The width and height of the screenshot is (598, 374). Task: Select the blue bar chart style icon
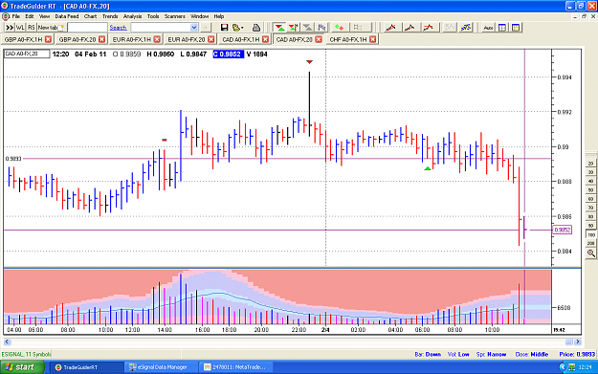(321, 28)
